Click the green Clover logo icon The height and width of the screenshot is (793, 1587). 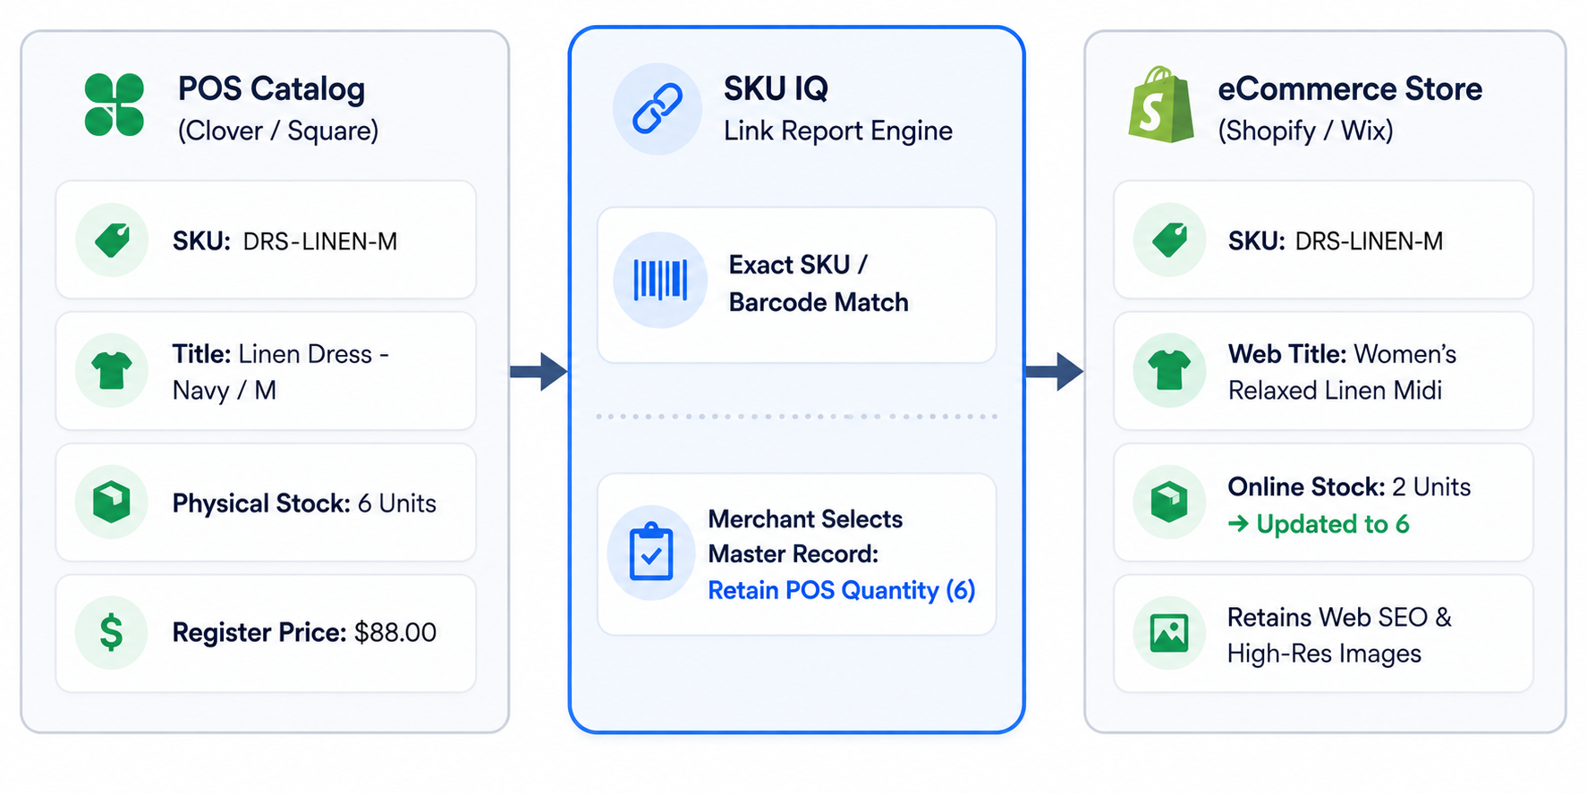[x=115, y=105]
